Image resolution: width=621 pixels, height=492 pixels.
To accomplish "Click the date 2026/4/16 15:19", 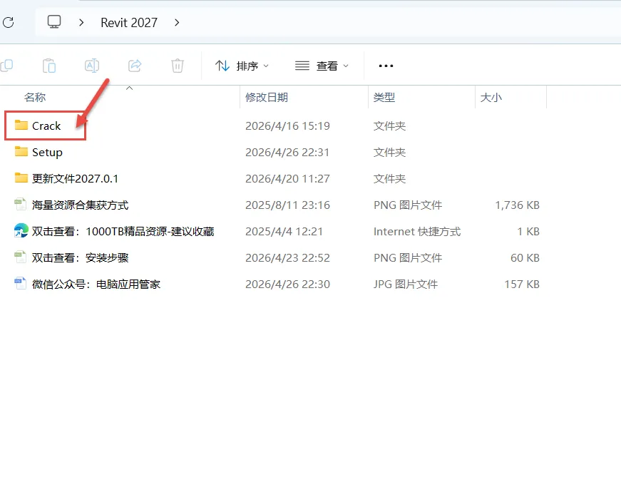I will tap(287, 126).
